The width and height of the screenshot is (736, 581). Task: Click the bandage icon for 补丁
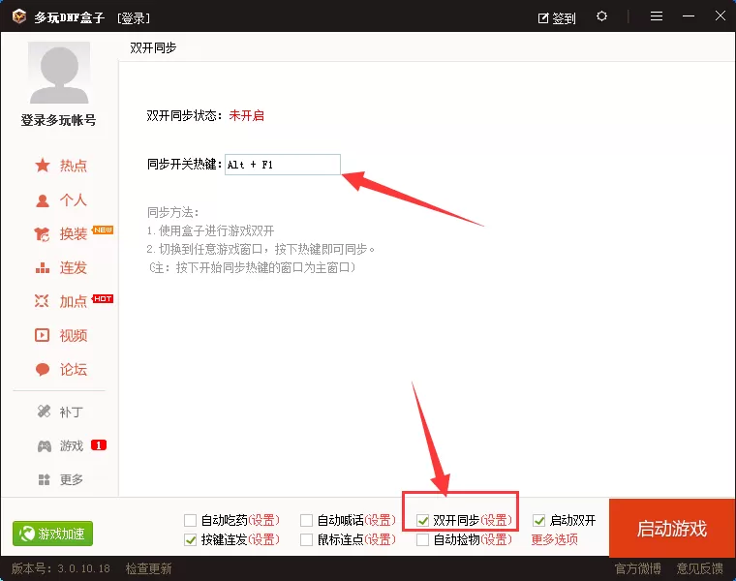pos(44,412)
